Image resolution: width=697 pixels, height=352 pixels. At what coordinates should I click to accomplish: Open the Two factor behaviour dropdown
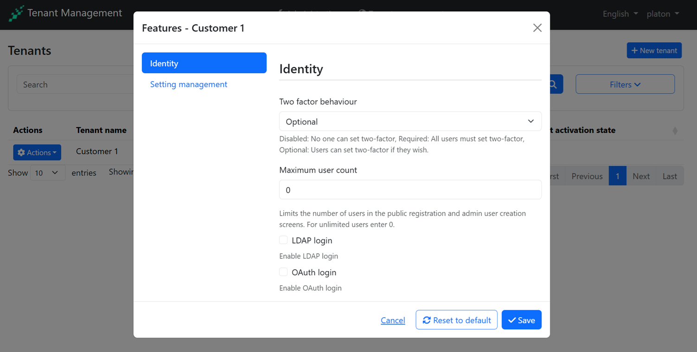pyautogui.click(x=410, y=121)
